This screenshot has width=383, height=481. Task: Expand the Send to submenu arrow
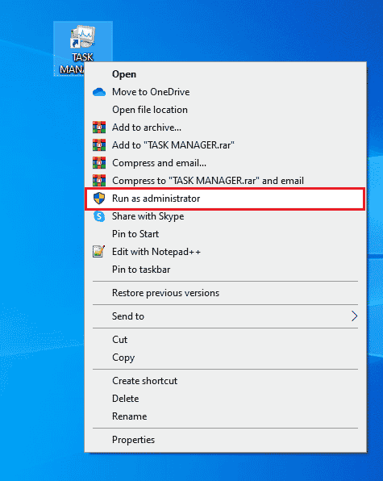(x=354, y=316)
